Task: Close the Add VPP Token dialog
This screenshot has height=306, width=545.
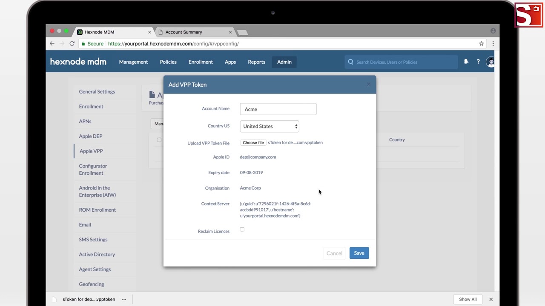Action: coord(368,84)
